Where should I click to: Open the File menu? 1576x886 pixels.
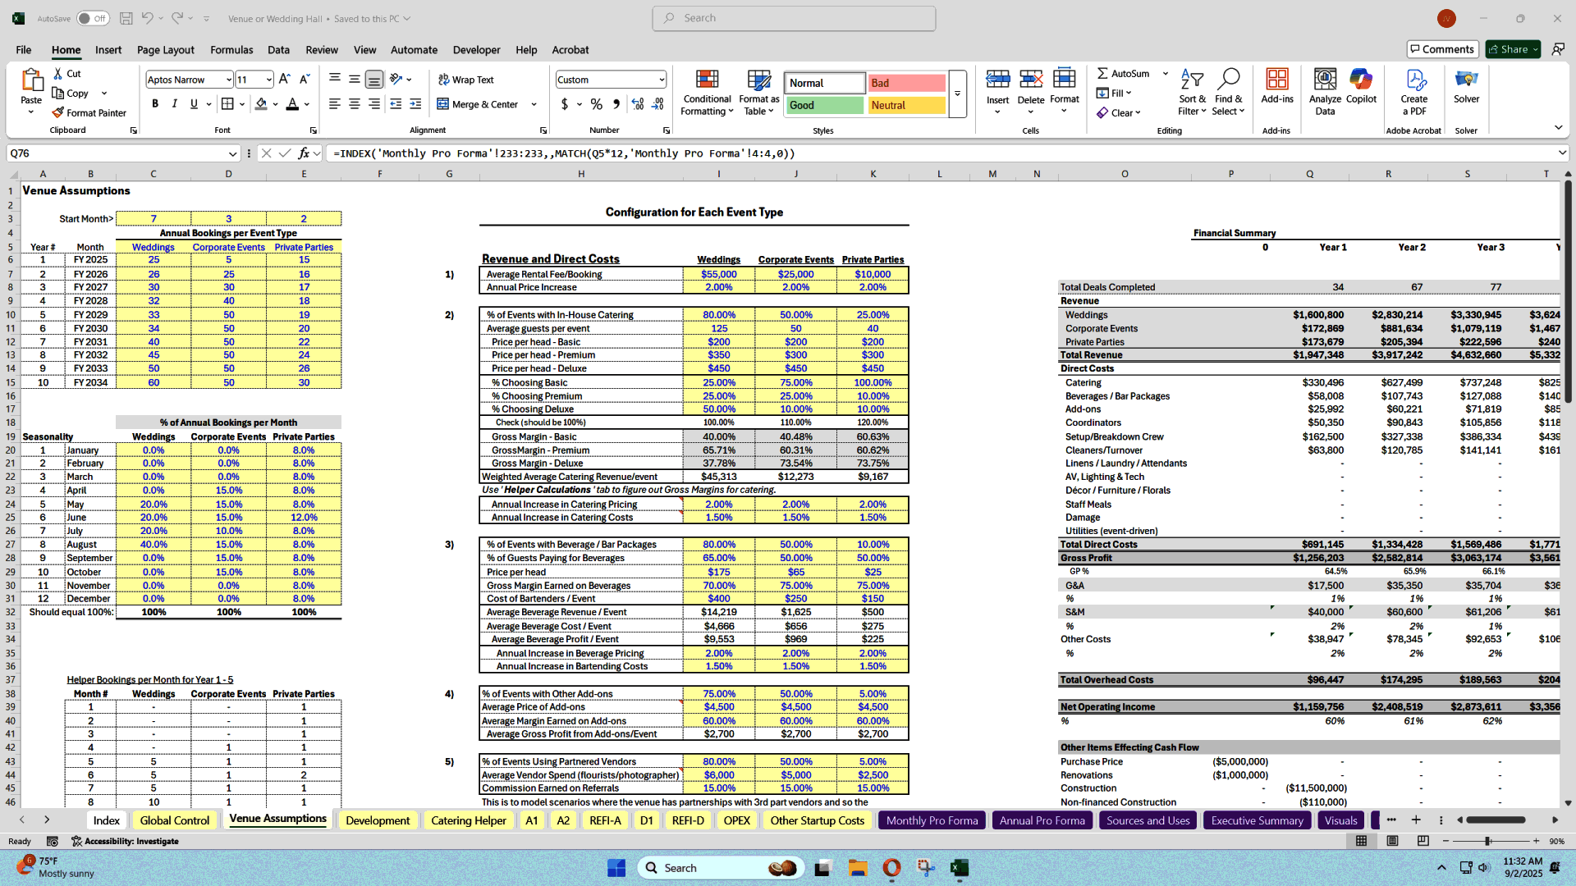point(24,50)
